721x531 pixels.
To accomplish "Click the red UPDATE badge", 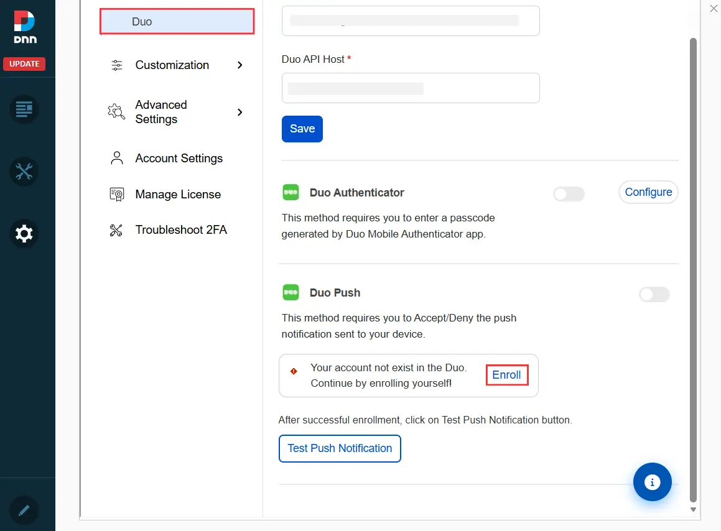I will (x=24, y=63).
